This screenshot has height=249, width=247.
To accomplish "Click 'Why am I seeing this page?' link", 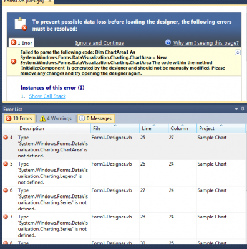I will (x=206, y=43).
